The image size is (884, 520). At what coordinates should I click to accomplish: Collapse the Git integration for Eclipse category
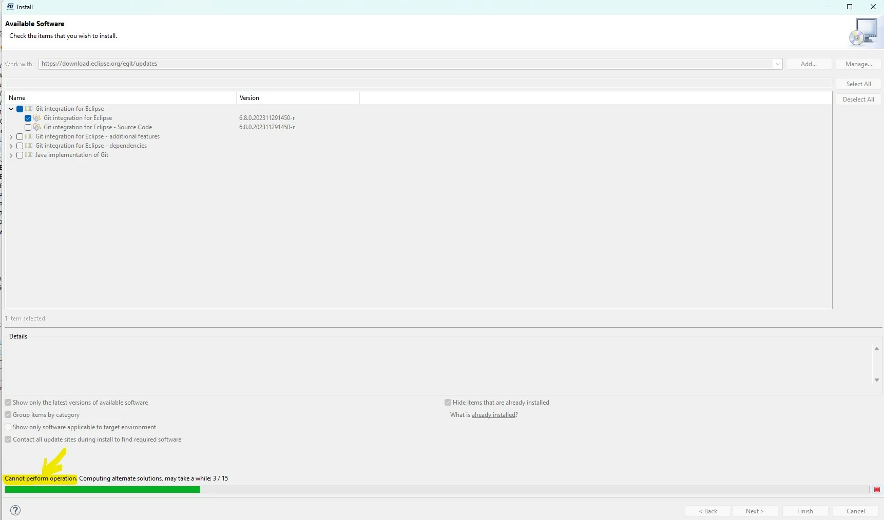[x=11, y=109]
